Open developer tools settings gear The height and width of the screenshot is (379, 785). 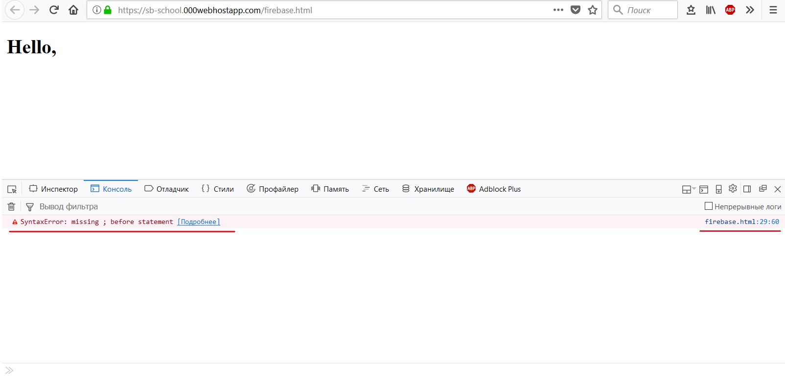[733, 189]
